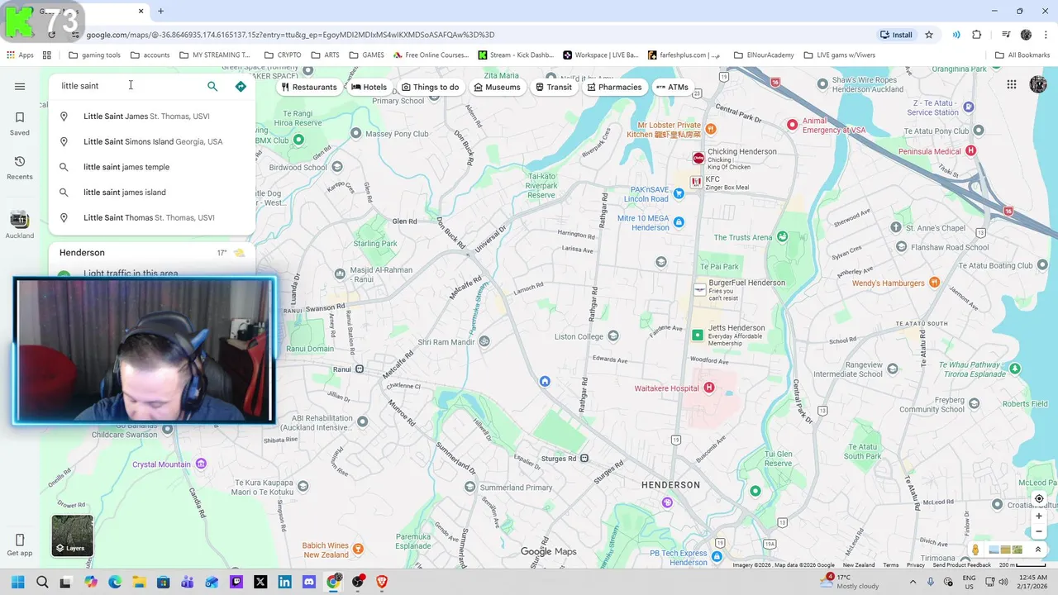This screenshot has height=595, width=1058.
Task: Open the Chrome extensions puzzle icon
Action: click(x=977, y=35)
